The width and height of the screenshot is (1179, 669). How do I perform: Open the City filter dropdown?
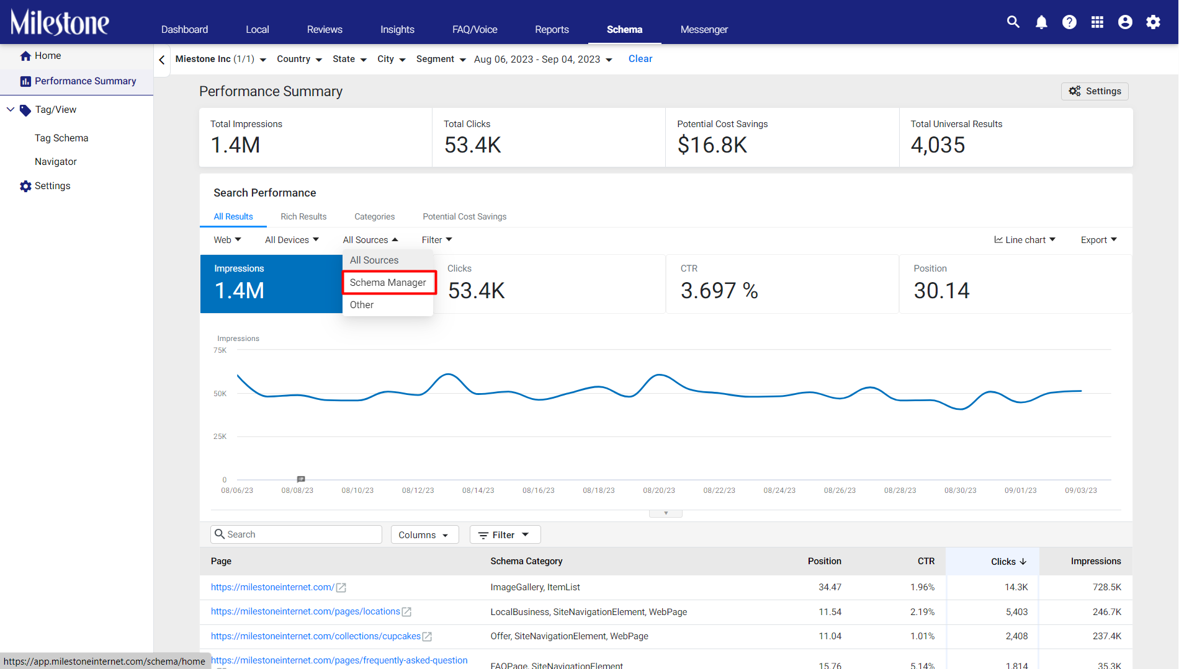coord(392,60)
